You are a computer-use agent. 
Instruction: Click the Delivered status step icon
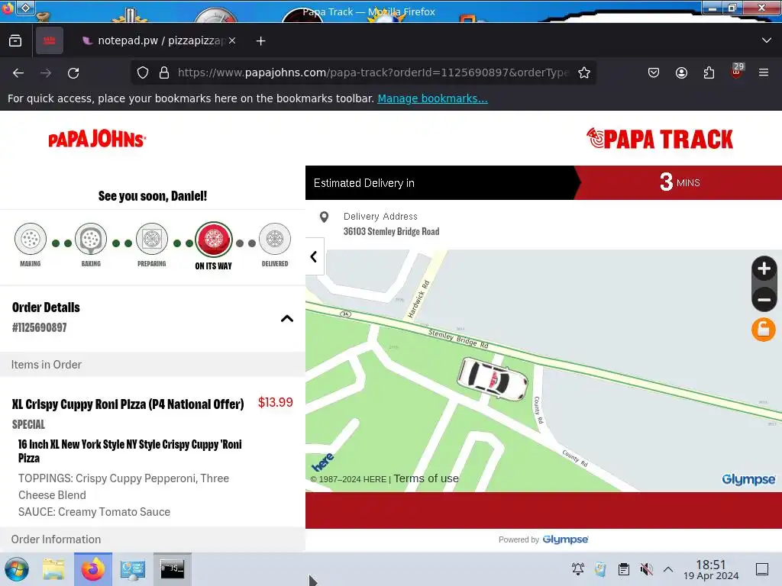(275, 239)
